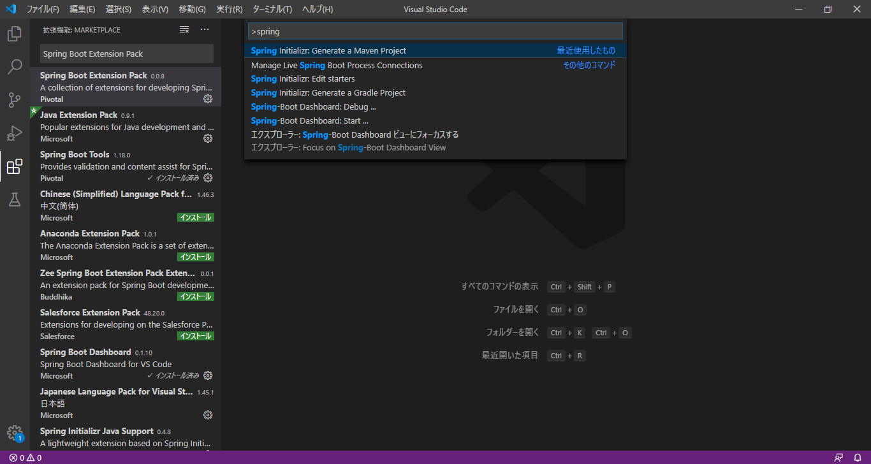Select Spring Boot Extension Pack in list
871x464 pixels.
pyautogui.click(x=126, y=87)
